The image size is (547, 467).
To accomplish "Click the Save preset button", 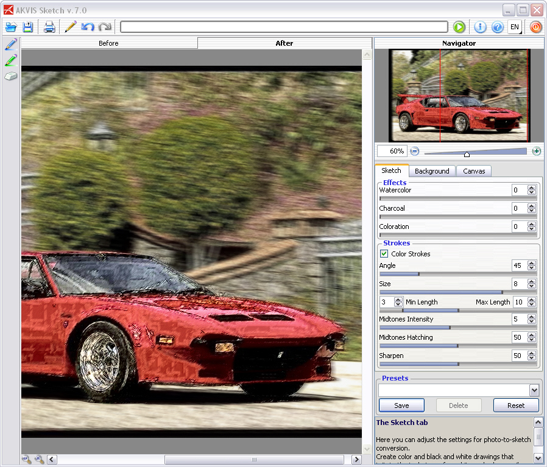I will 401,406.
